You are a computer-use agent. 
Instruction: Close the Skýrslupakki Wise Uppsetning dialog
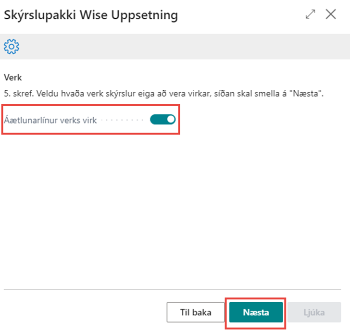click(x=331, y=14)
